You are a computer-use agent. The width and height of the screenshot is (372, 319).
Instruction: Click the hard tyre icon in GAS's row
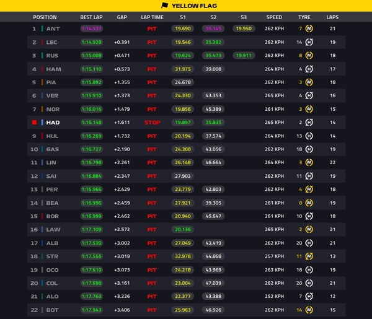[309, 149]
